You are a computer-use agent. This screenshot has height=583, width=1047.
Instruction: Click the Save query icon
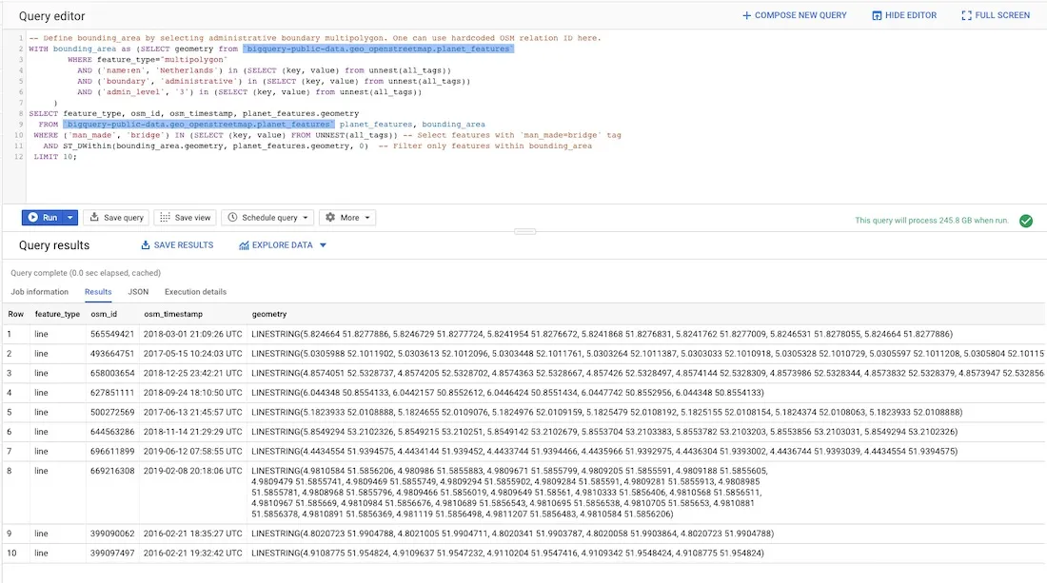92,217
